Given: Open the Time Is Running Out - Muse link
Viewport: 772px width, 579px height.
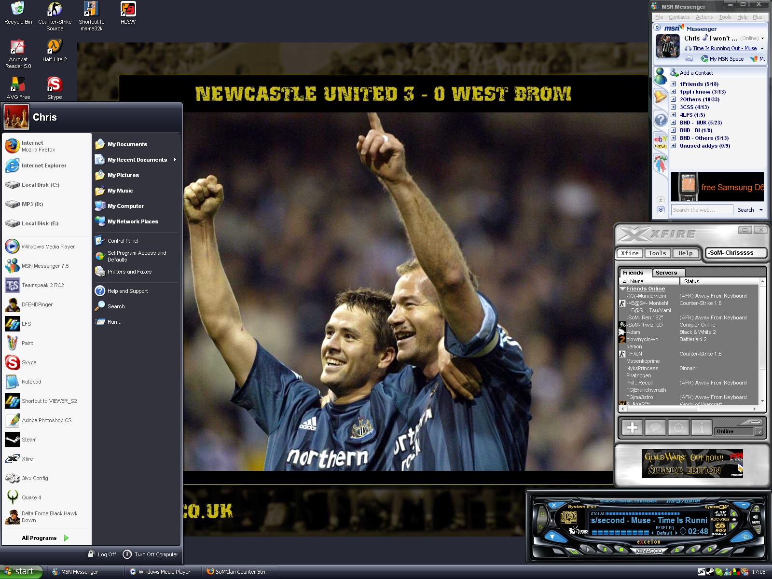Looking at the screenshot, I should 725,48.
